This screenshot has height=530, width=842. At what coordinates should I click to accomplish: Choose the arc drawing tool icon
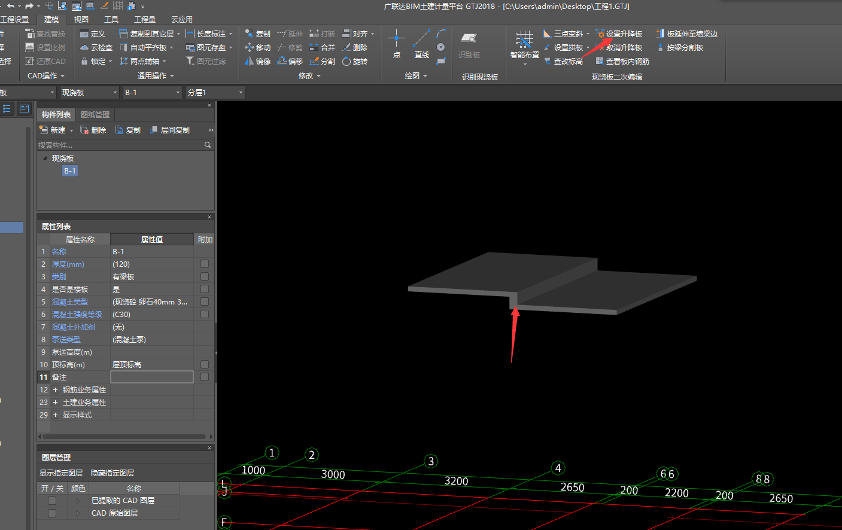pyautogui.click(x=441, y=33)
